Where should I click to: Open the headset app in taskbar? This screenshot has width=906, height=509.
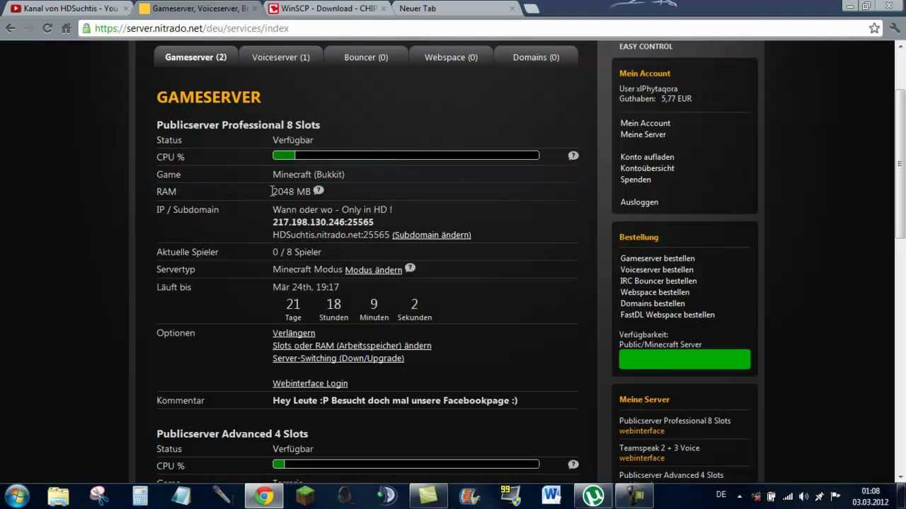346,496
